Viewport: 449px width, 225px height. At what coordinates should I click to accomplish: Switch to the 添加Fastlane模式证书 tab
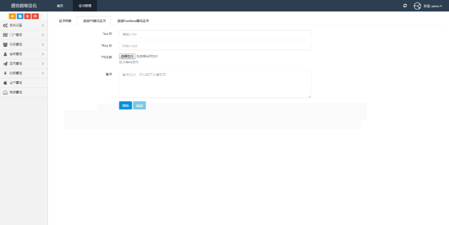point(133,21)
